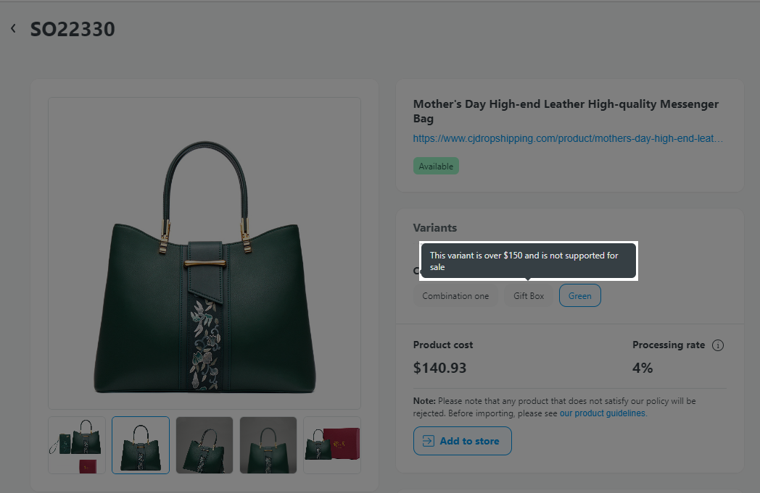Select the highlighted front-view bag thumbnail

[x=141, y=444]
